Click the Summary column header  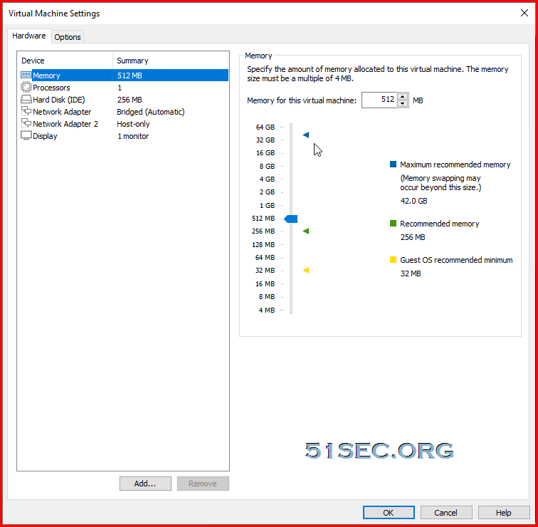tap(171, 61)
